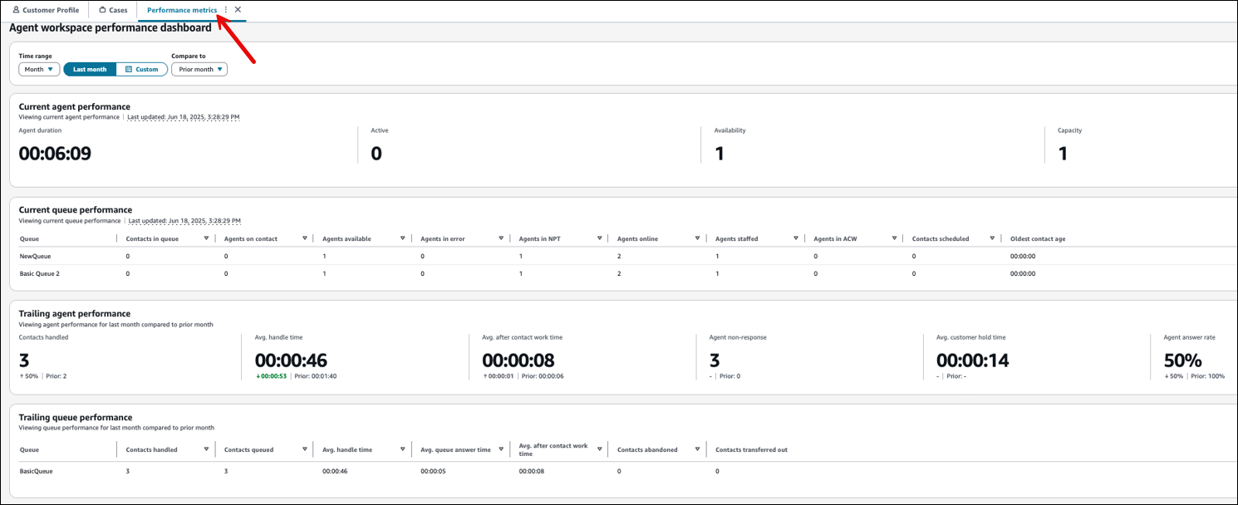Toggle the Last month time range option
Image resolution: width=1238 pixels, height=505 pixels.
coord(89,69)
